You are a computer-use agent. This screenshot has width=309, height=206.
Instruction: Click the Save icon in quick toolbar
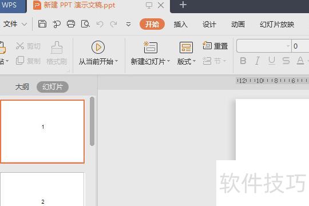pyautogui.click(x=42, y=24)
